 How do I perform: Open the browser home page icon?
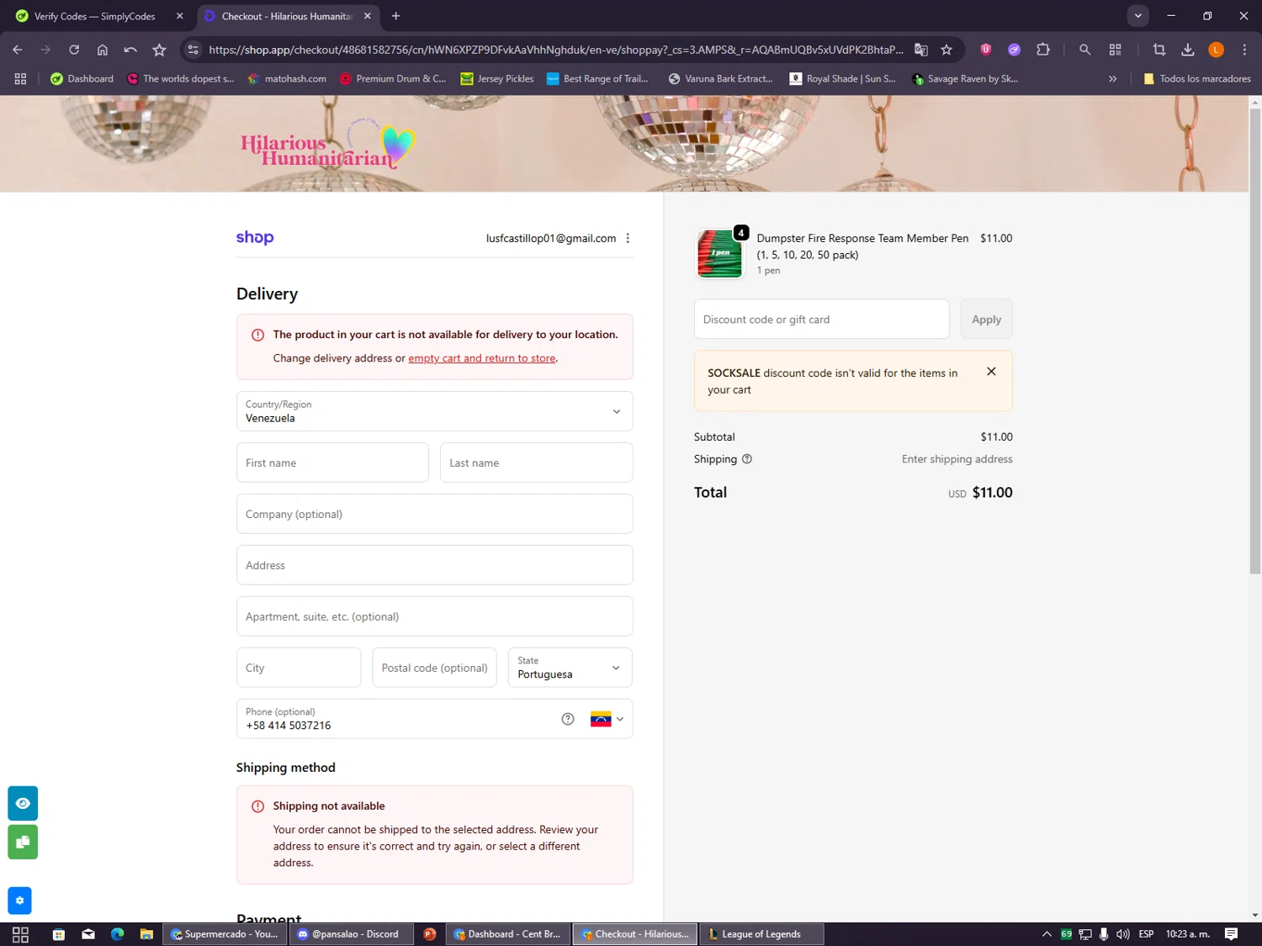(103, 50)
